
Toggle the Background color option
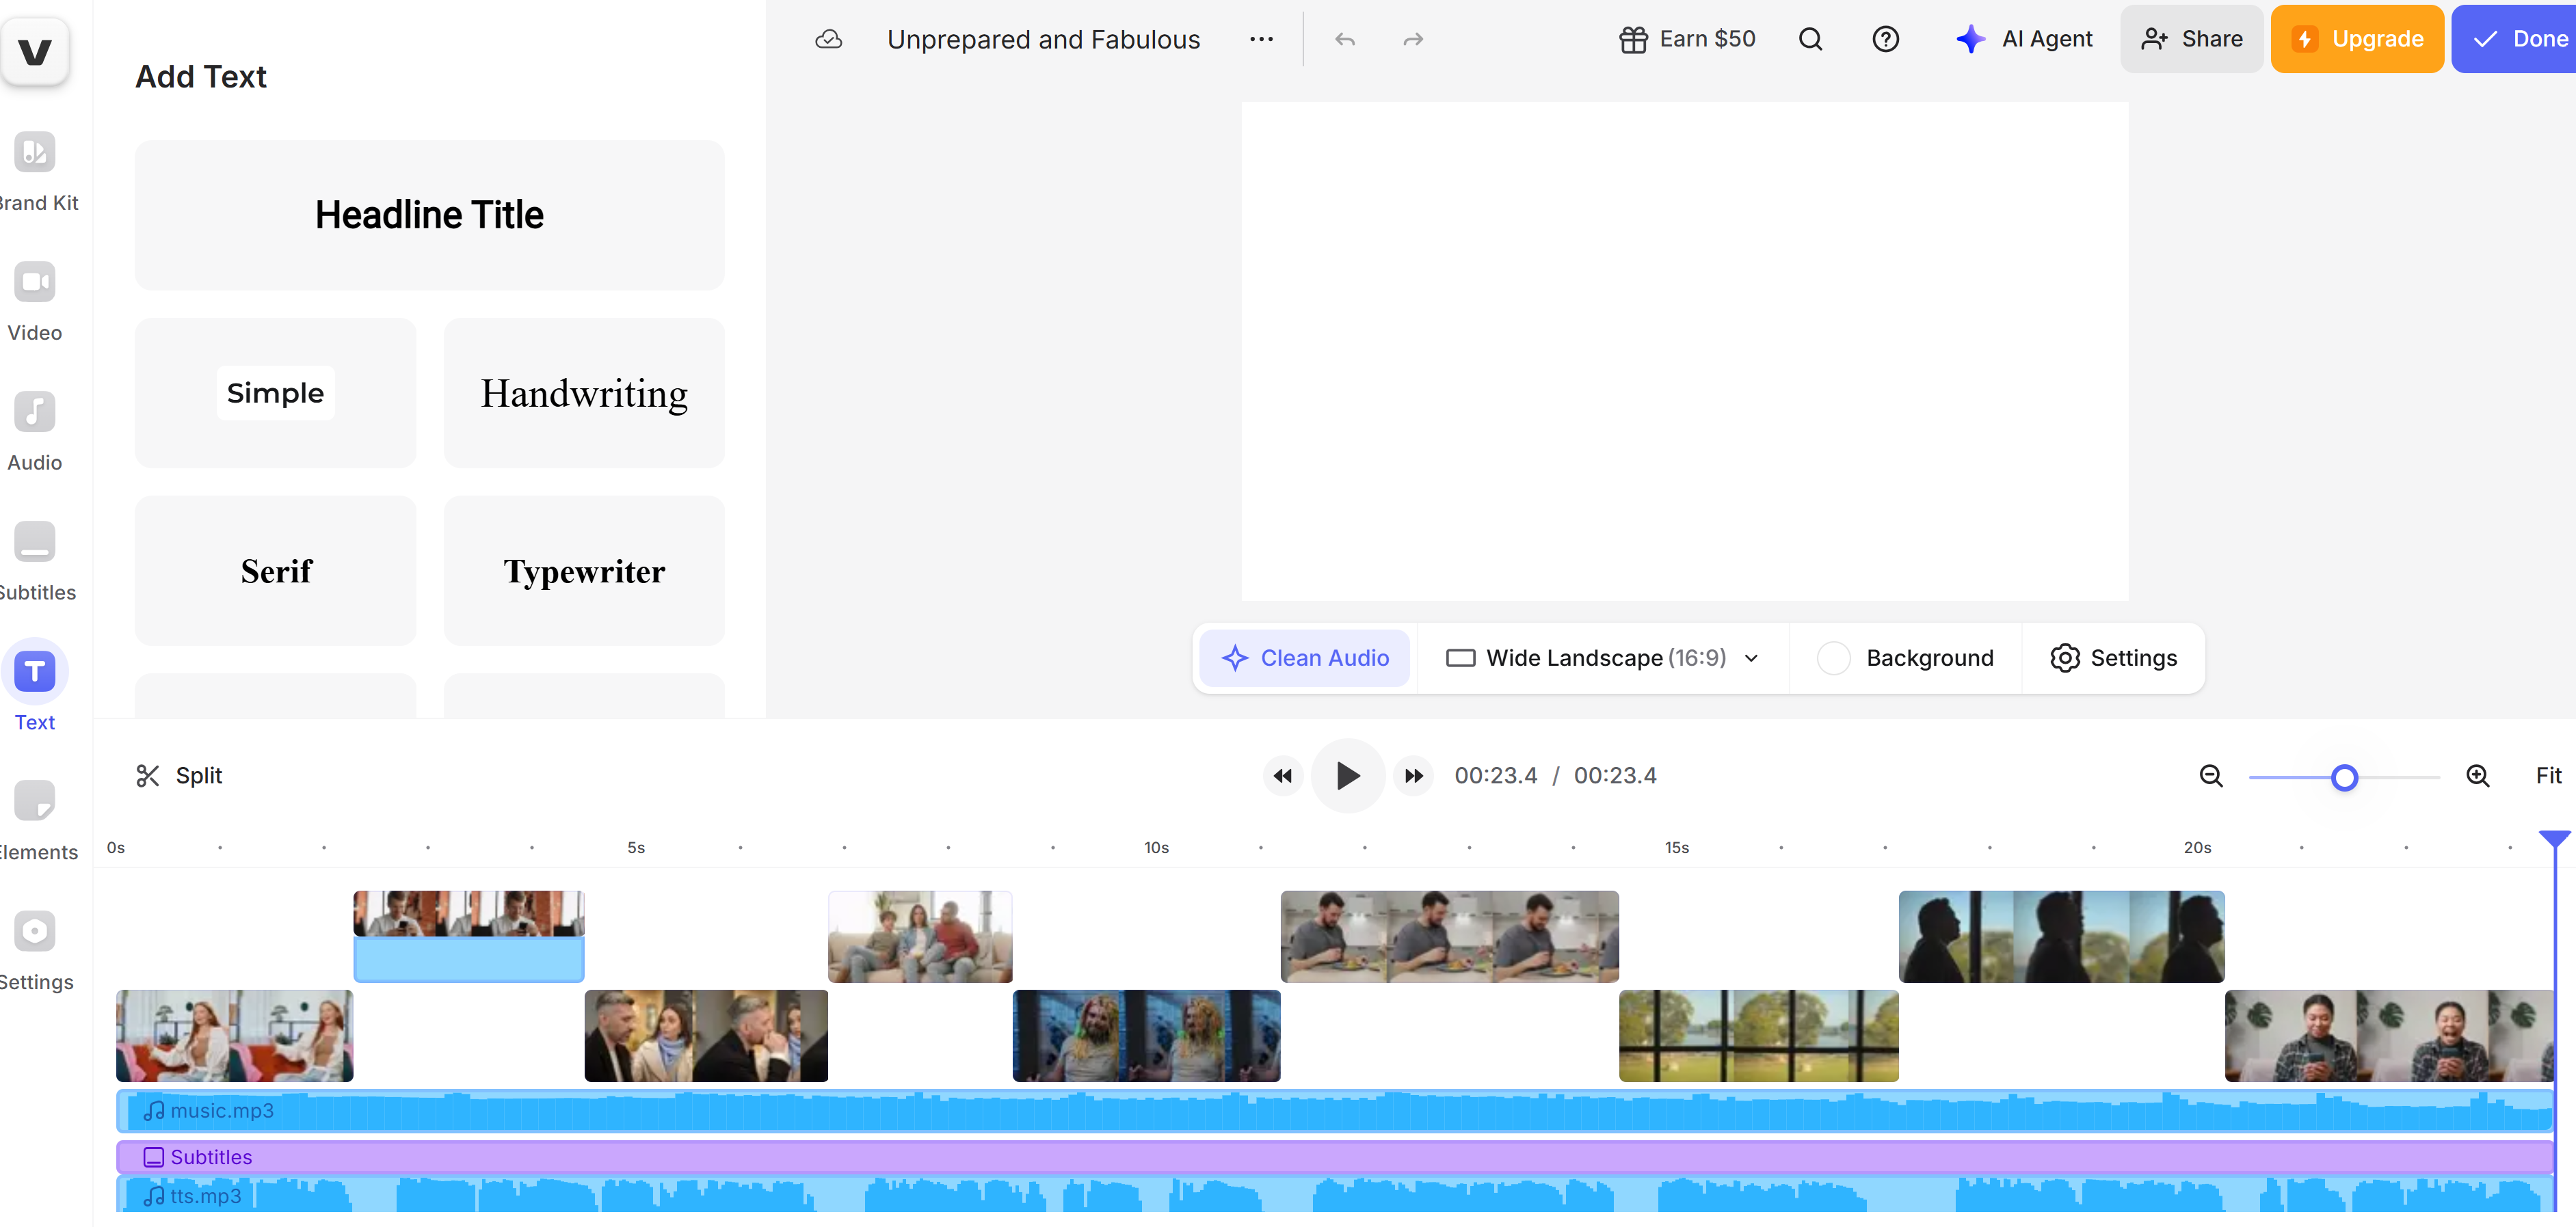1905,657
